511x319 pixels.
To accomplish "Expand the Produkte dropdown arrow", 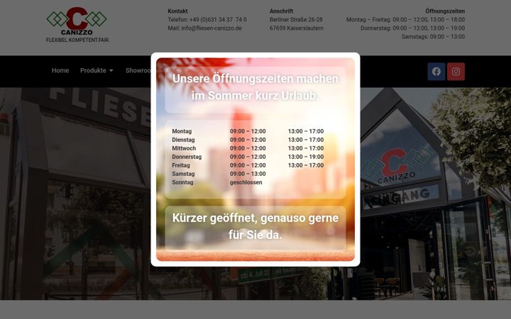I will click(111, 71).
